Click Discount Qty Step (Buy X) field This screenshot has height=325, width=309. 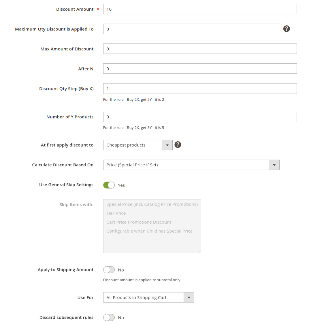point(200,89)
